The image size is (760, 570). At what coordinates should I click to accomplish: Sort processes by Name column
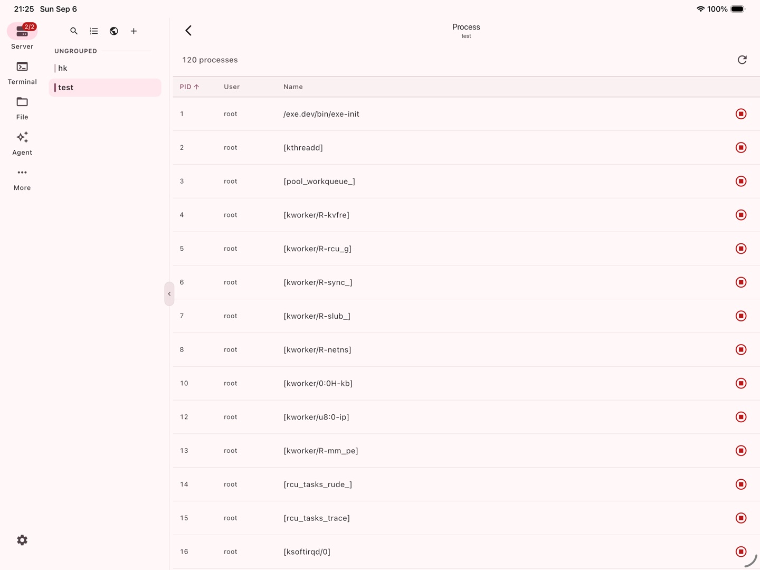[x=293, y=87]
